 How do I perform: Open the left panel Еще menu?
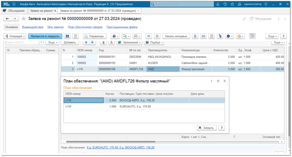coord(52,42)
